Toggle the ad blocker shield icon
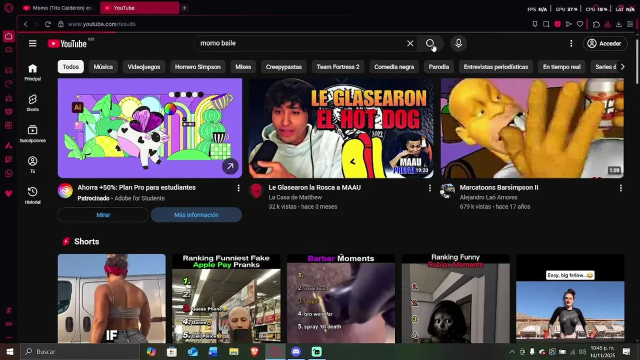The image size is (640, 360). pos(557,24)
